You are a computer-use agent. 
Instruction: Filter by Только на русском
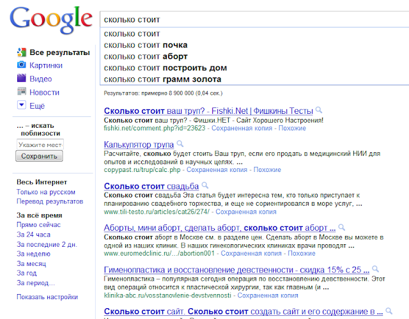point(46,192)
